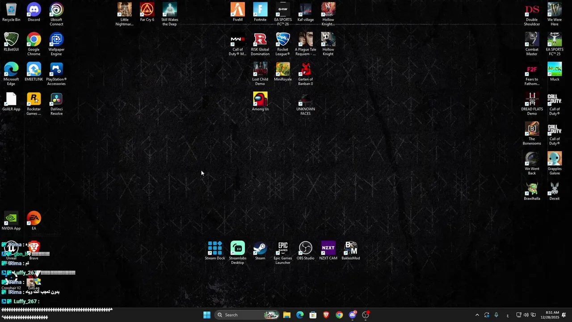Select Little Nightmares desktop icon
The height and width of the screenshot is (322, 572).
pyautogui.click(x=124, y=15)
